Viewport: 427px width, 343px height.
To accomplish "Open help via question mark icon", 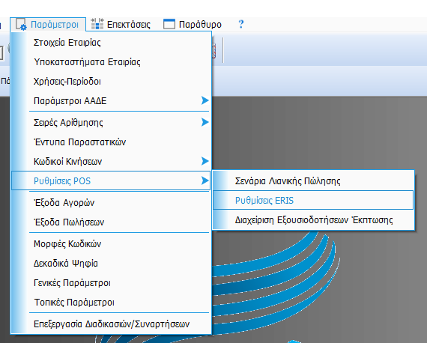I will point(240,24).
